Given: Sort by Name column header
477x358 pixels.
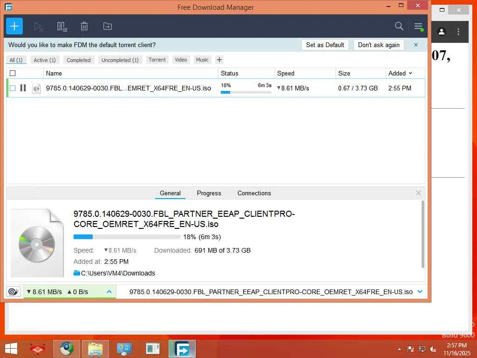Looking at the screenshot, I should [x=131, y=73].
